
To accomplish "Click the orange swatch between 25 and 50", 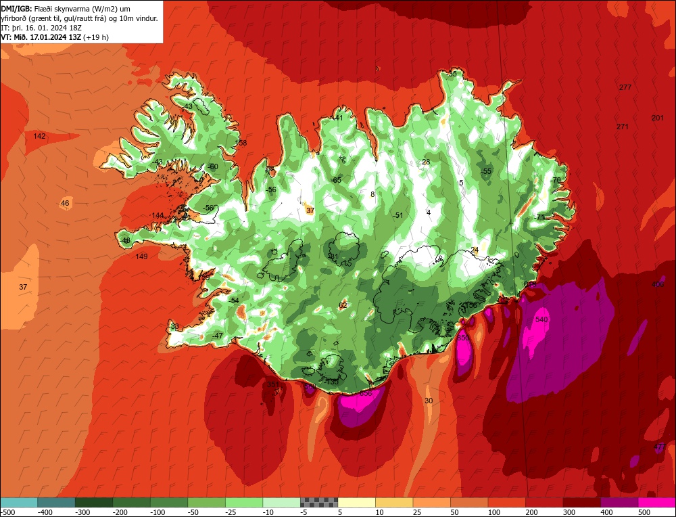I will (x=431, y=502).
